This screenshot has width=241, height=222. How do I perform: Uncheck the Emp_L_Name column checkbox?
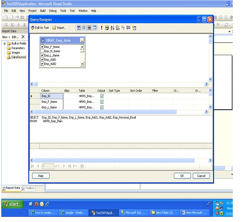(42, 55)
